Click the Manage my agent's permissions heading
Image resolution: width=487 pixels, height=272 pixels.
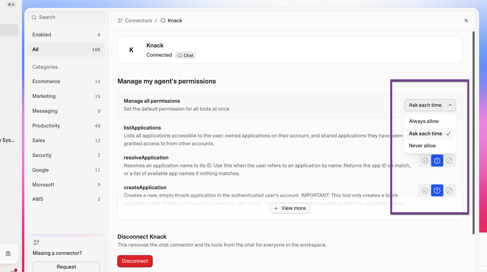pyautogui.click(x=167, y=81)
